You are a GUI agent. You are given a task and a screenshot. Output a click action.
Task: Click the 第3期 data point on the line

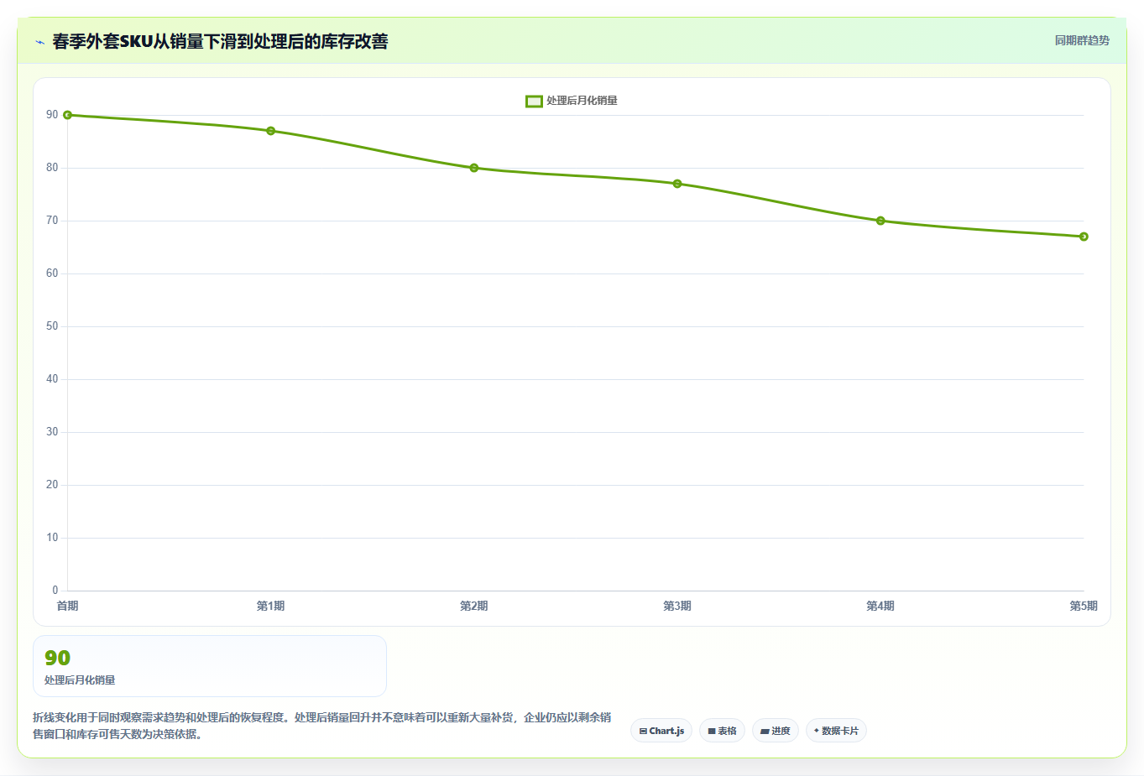pyautogui.click(x=677, y=184)
